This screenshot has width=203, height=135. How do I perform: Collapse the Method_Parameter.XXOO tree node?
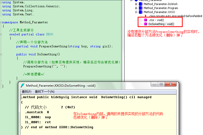point(136,12)
